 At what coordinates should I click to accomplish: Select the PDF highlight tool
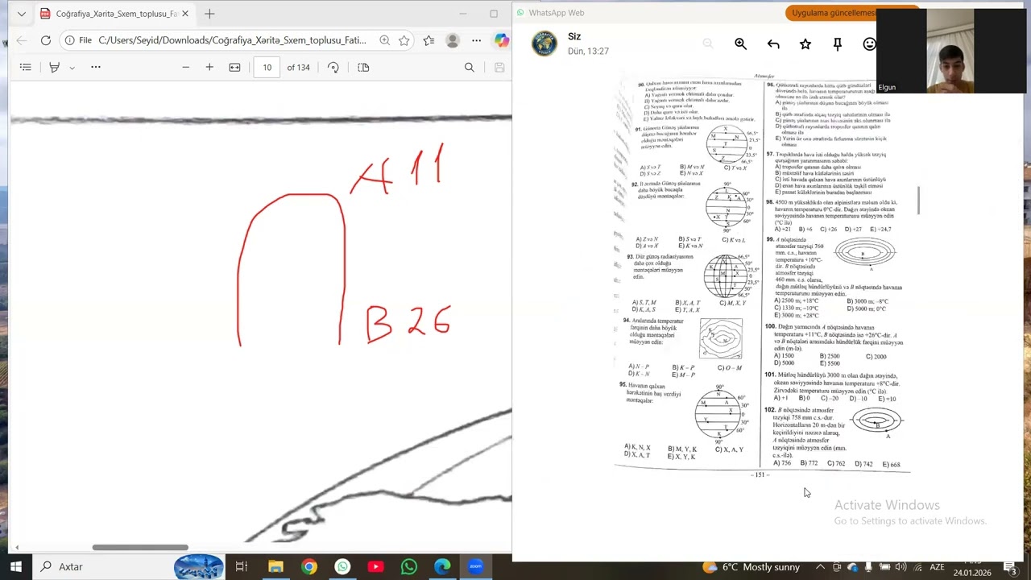[54, 68]
